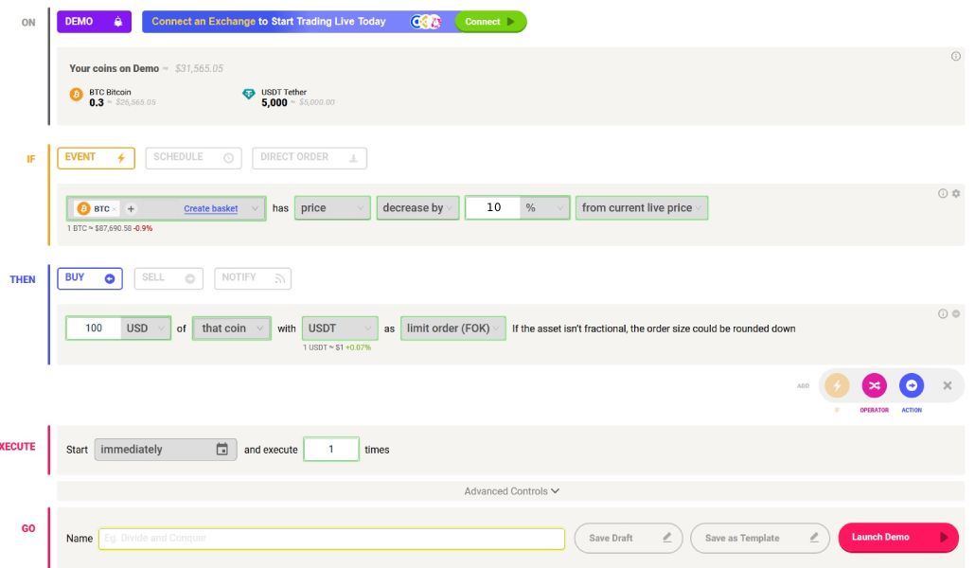Switch trigger to SCHEDULE

(x=193, y=158)
